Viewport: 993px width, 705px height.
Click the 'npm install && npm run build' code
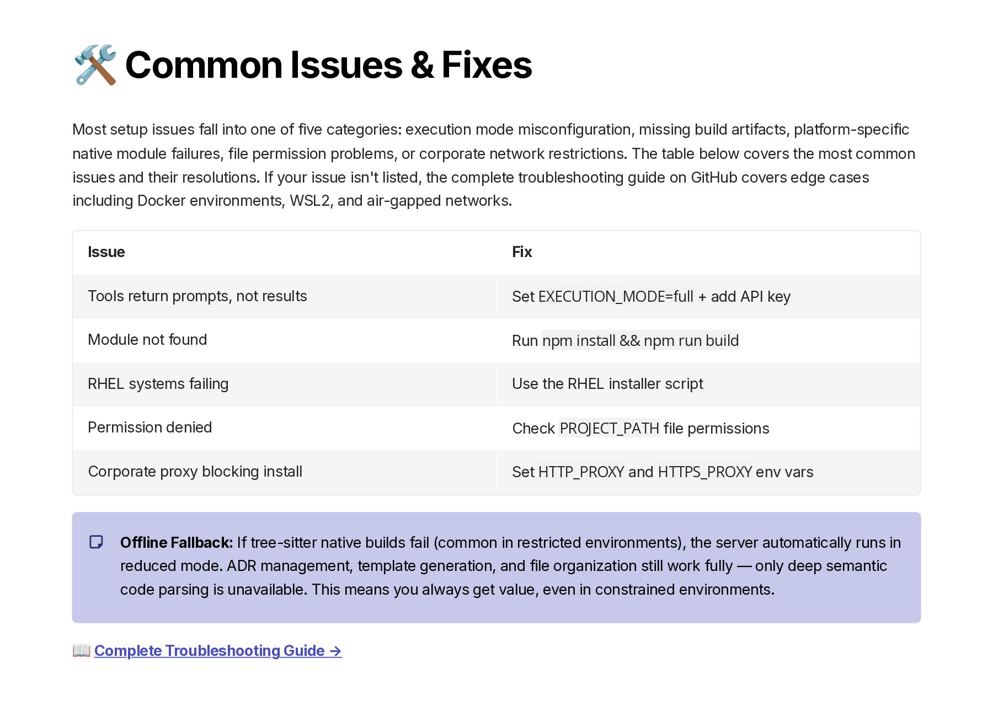[x=640, y=341]
